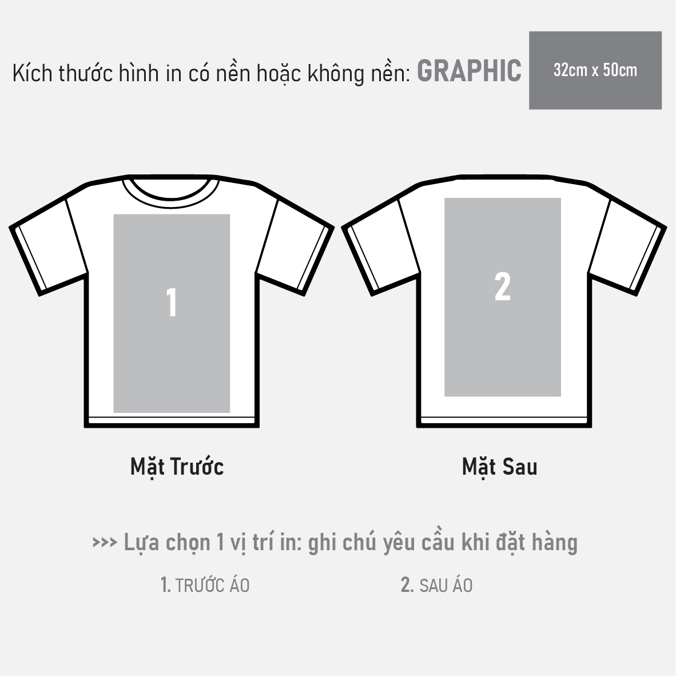Viewport: 676px width, 676px height.
Task: Click the right sleeve of front shirt
Action: pos(295,248)
